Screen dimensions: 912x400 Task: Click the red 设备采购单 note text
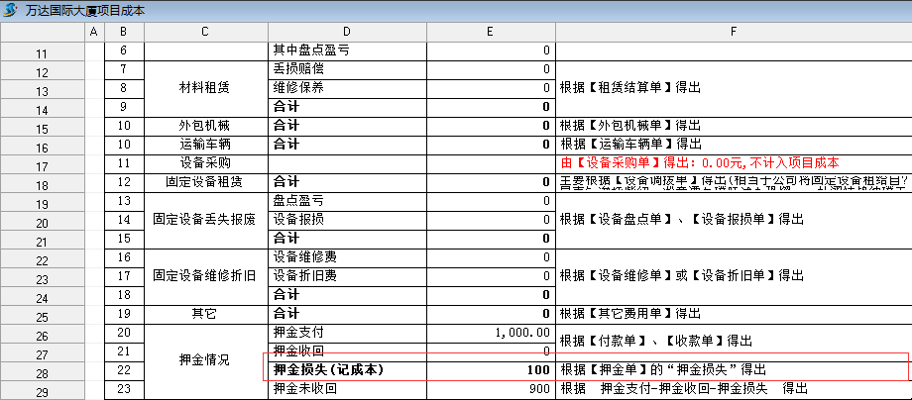(x=699, y=162)
